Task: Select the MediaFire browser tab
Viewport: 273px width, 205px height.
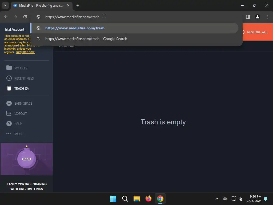Action: point(41,6)
